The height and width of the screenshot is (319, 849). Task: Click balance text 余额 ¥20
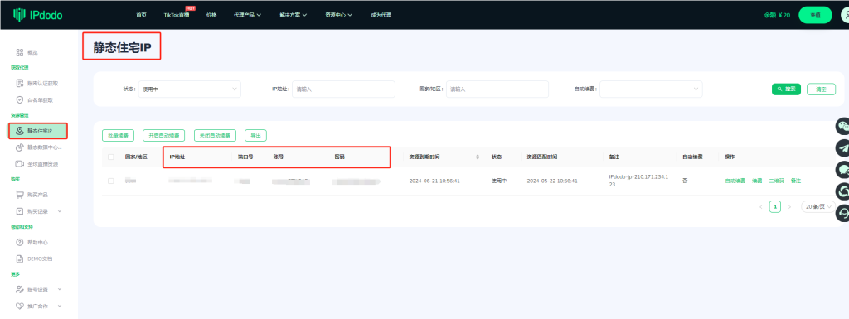(777, 15)
